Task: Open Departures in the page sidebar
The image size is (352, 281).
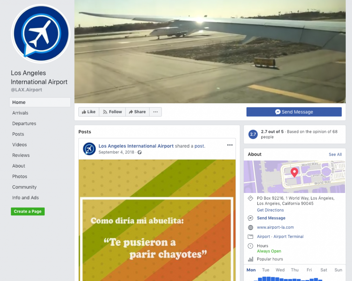Action: click(x=24, y=123)
